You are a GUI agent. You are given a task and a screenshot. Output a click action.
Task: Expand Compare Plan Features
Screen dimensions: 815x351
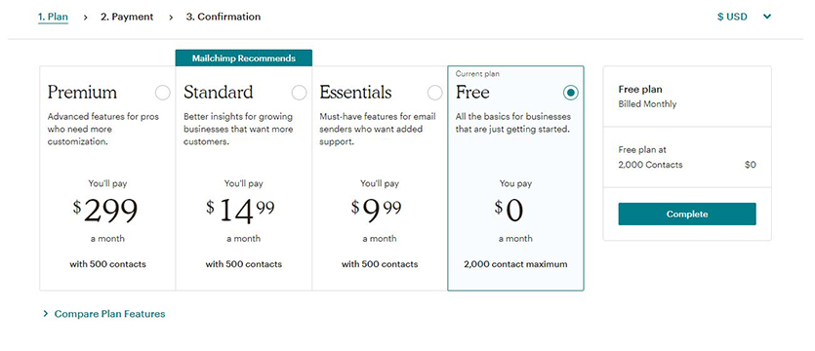104,314
